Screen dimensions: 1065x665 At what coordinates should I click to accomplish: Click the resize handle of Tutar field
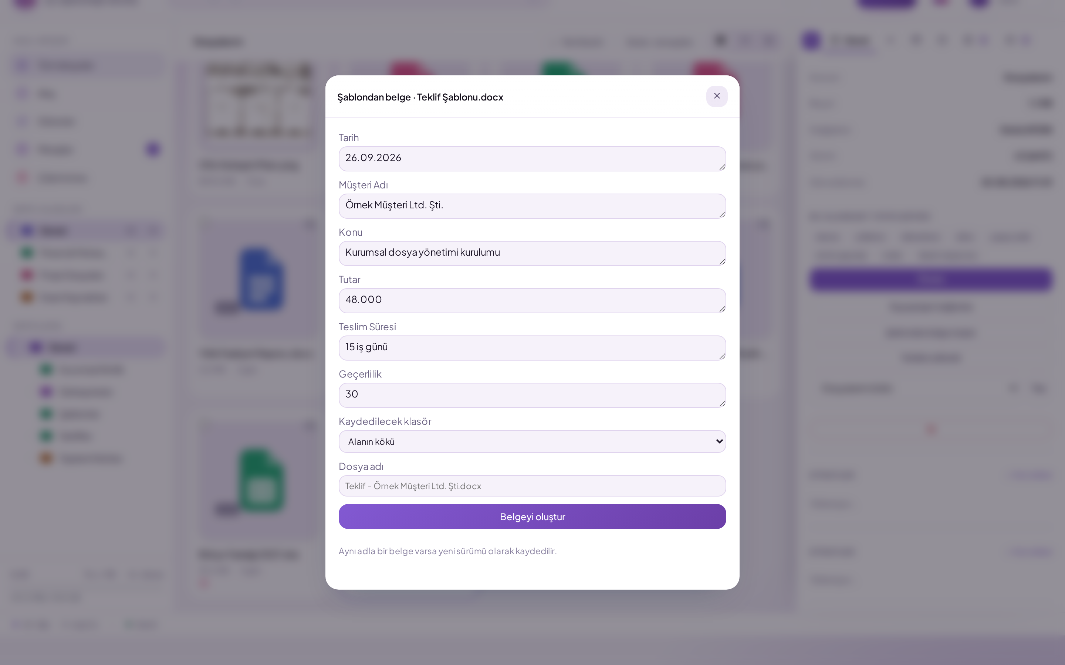[x=722, y=309]
